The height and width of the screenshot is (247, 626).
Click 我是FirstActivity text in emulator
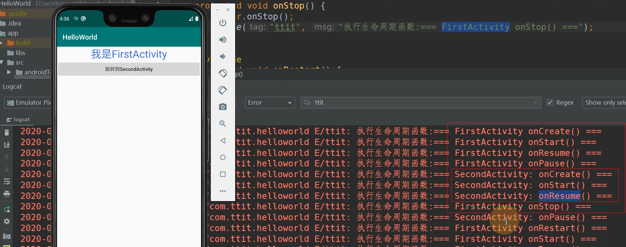[x=129, y=54]
